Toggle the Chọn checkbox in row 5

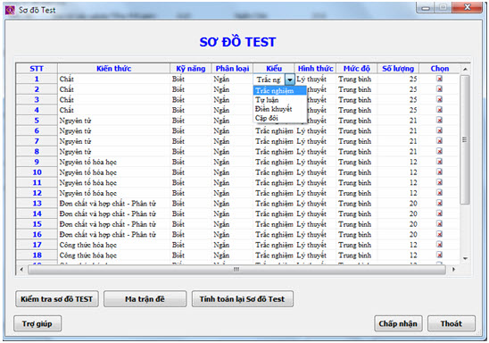[439, 121]
